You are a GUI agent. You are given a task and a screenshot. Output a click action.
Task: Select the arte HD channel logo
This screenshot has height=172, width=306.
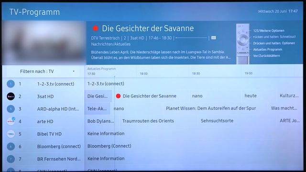click(x=11, y=121)
